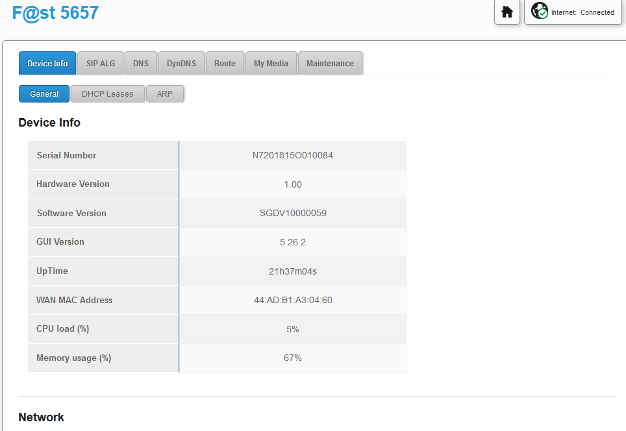Click the Internet status globe icon
This screenshot has height=431, width=626.
[x=540, y=12]
